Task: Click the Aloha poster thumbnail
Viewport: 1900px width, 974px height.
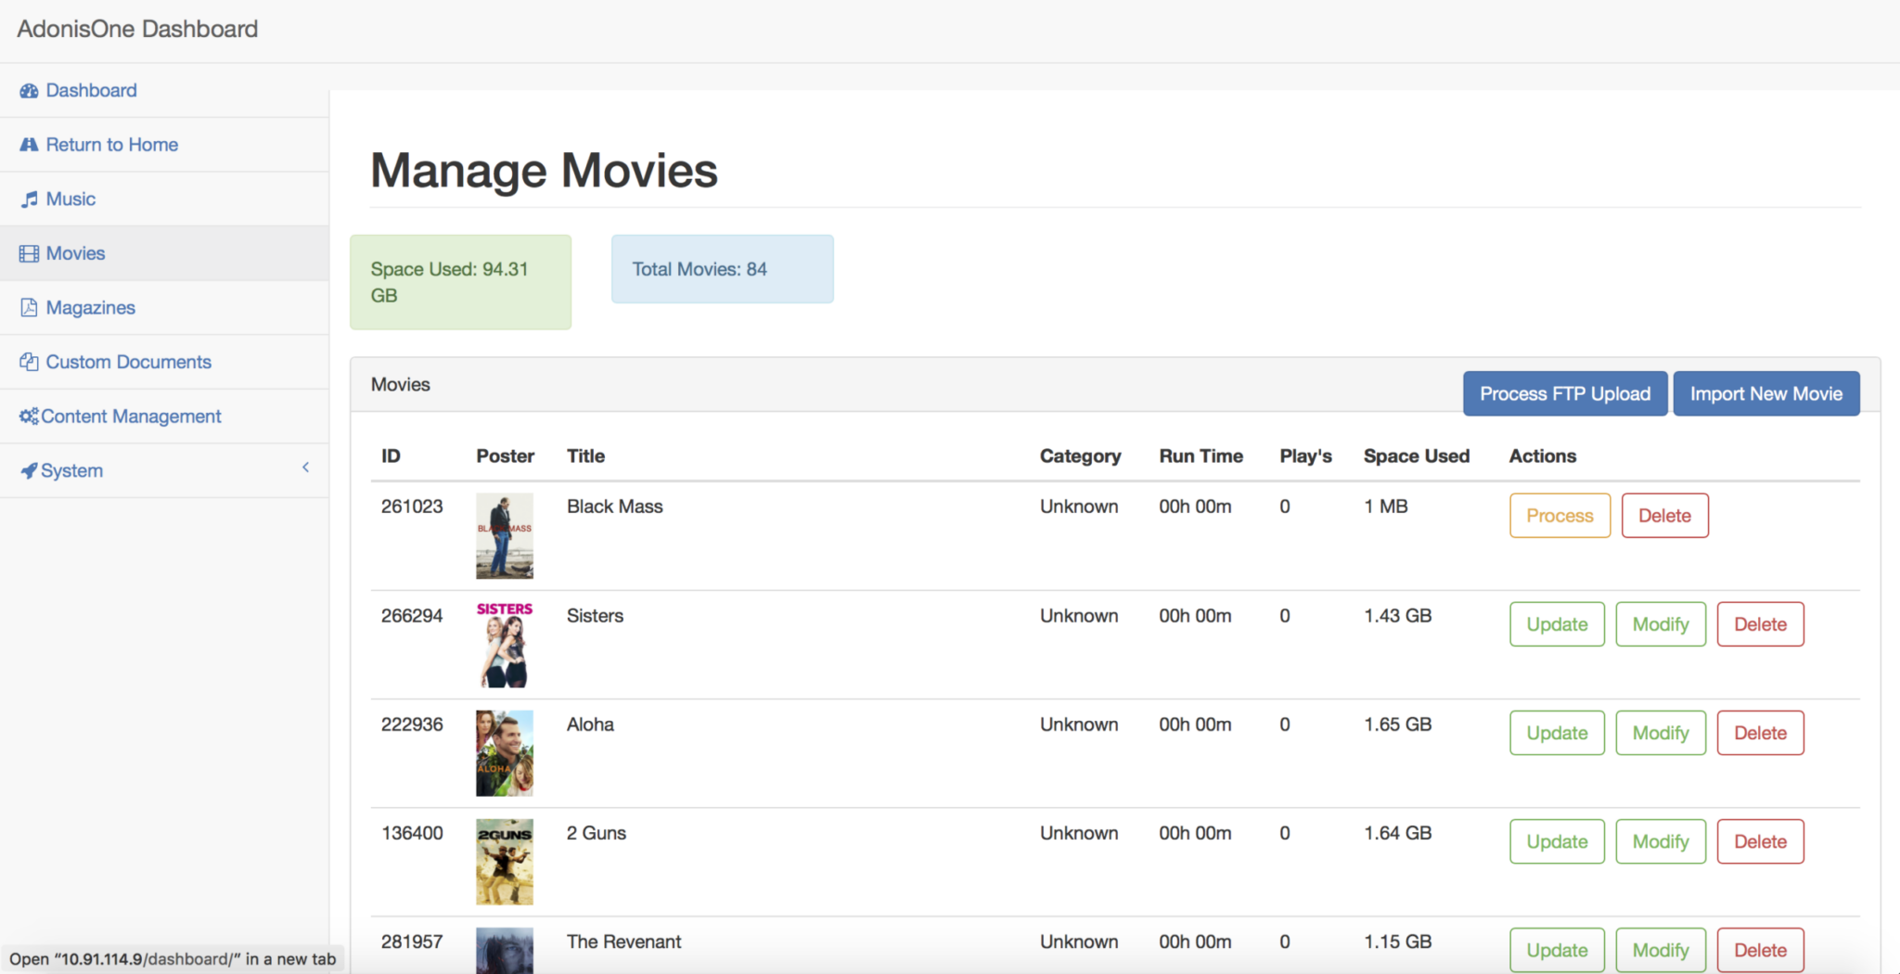Action: [505, 753]
